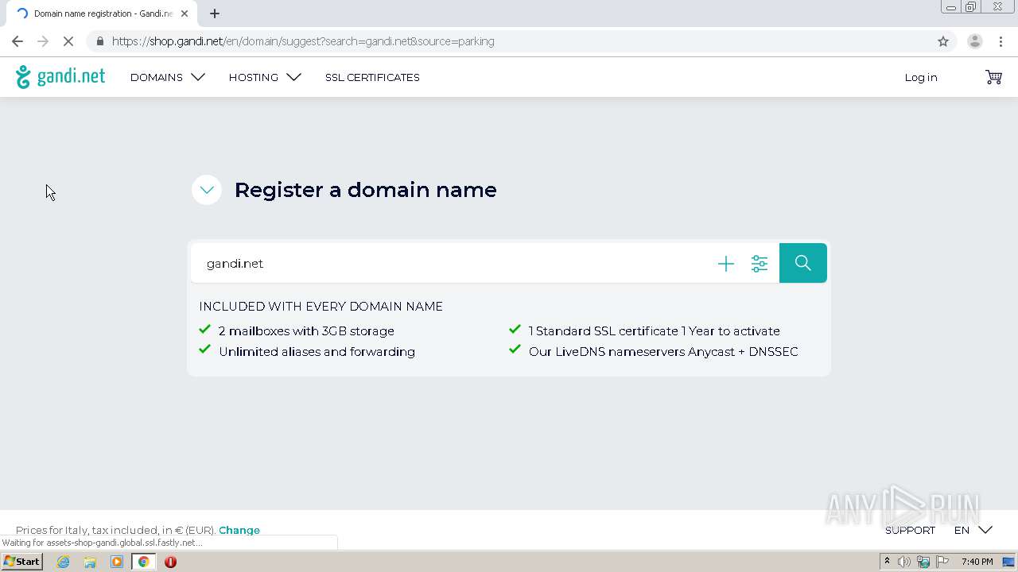Open the Chrome profile avatar
The image size is (1018, 572).
coord(975,41)
